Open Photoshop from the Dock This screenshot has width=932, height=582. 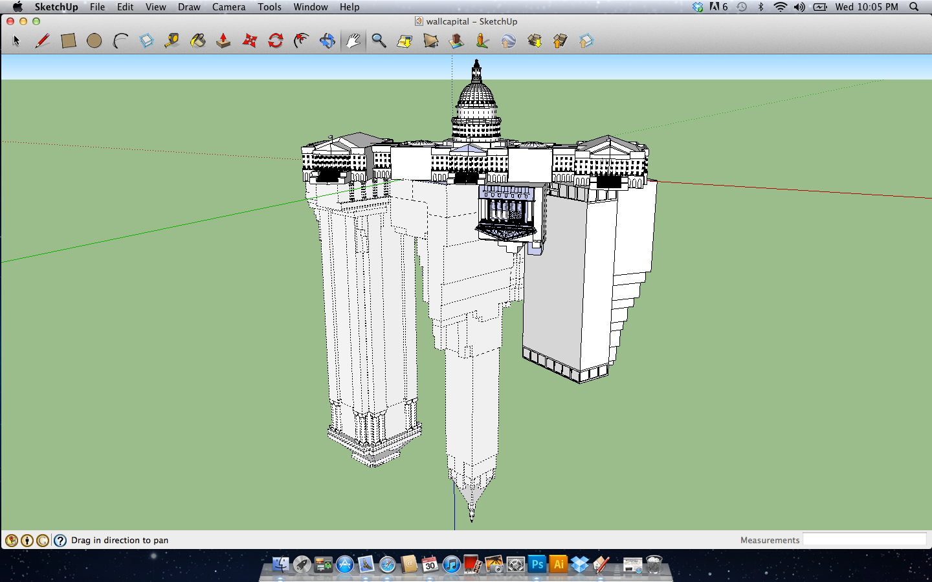click(x=537, y=565)
